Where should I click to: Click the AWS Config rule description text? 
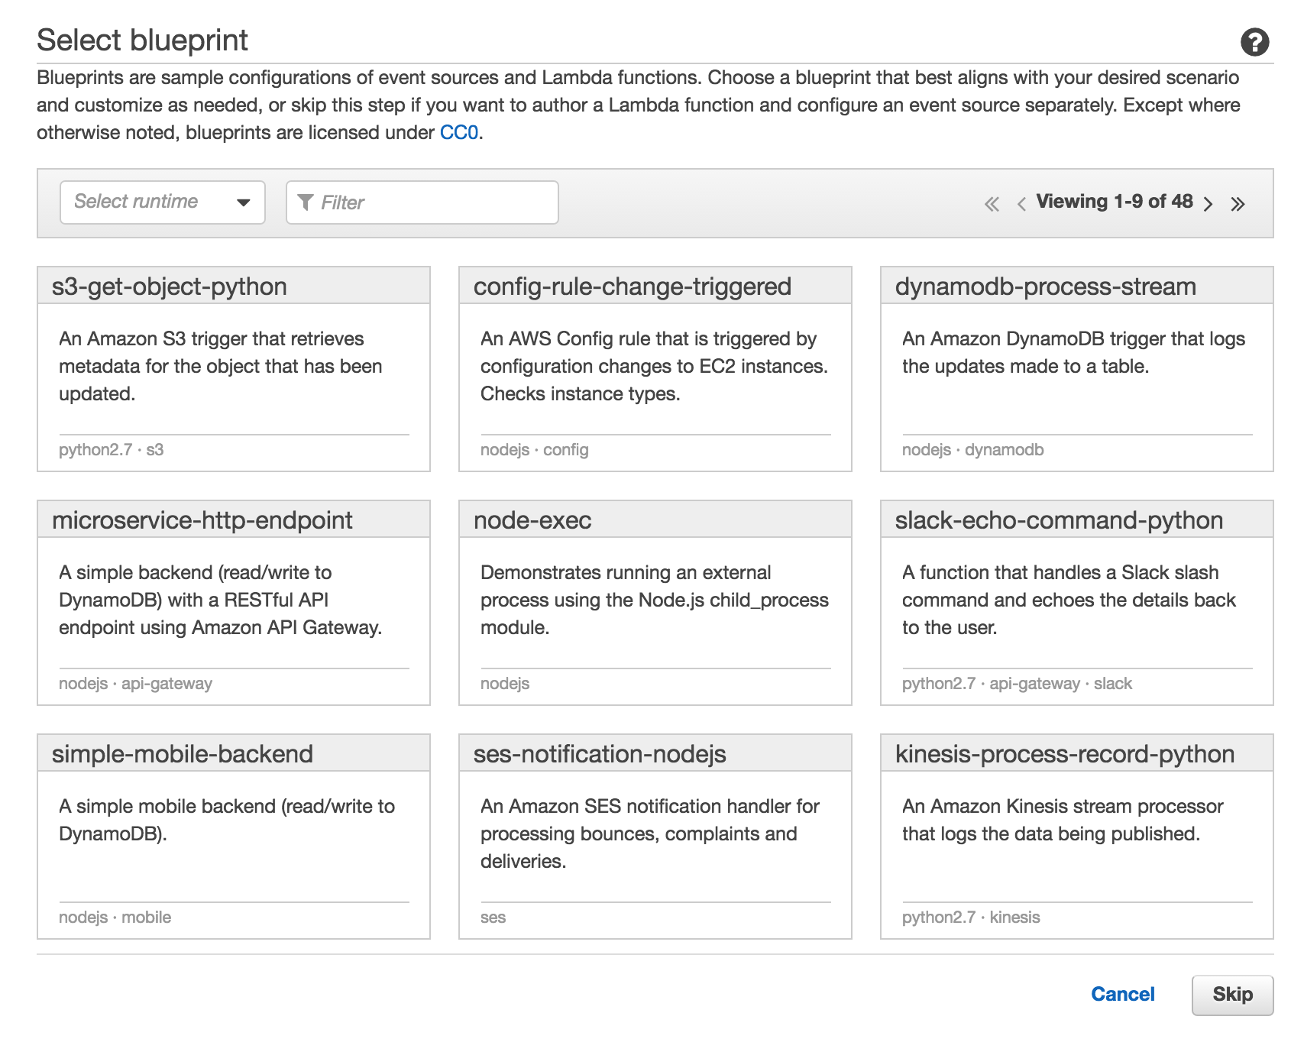coord(654,367)
